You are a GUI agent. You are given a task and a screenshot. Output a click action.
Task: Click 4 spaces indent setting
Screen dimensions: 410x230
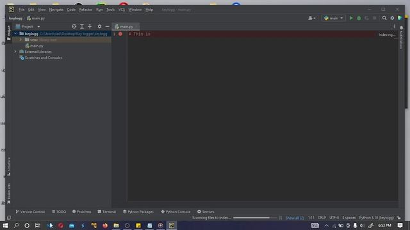click(348, 218)
